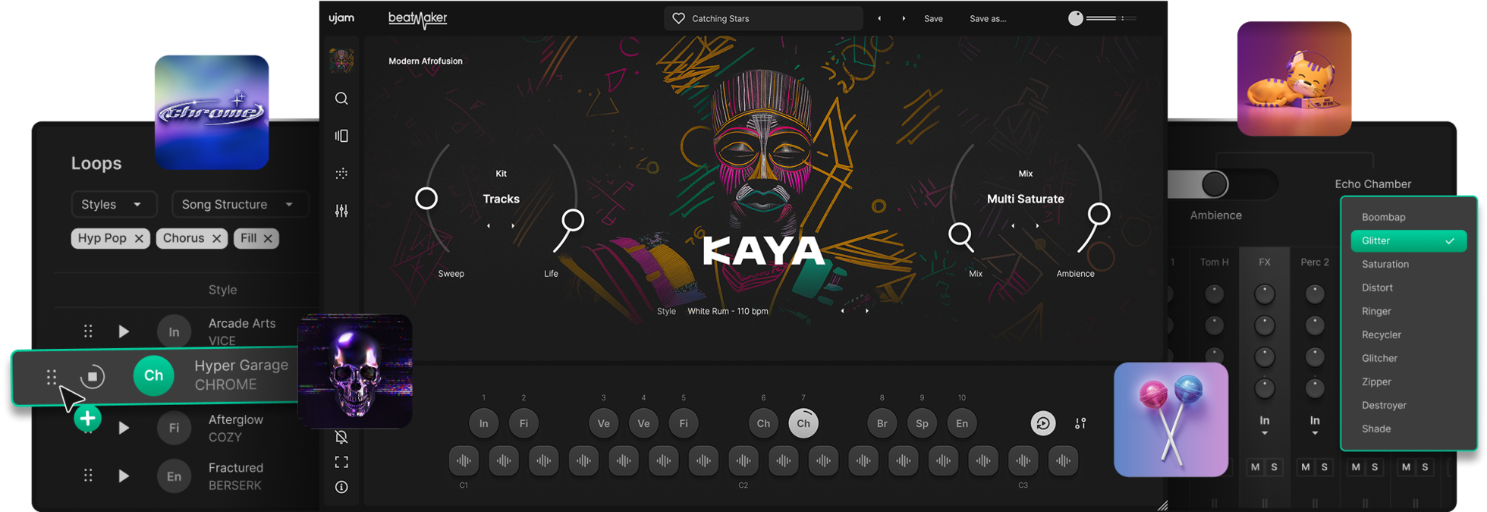This screenshot has height=512, width=1487.
Task: Solo the Perc 2 channel
Action: 1325,467
